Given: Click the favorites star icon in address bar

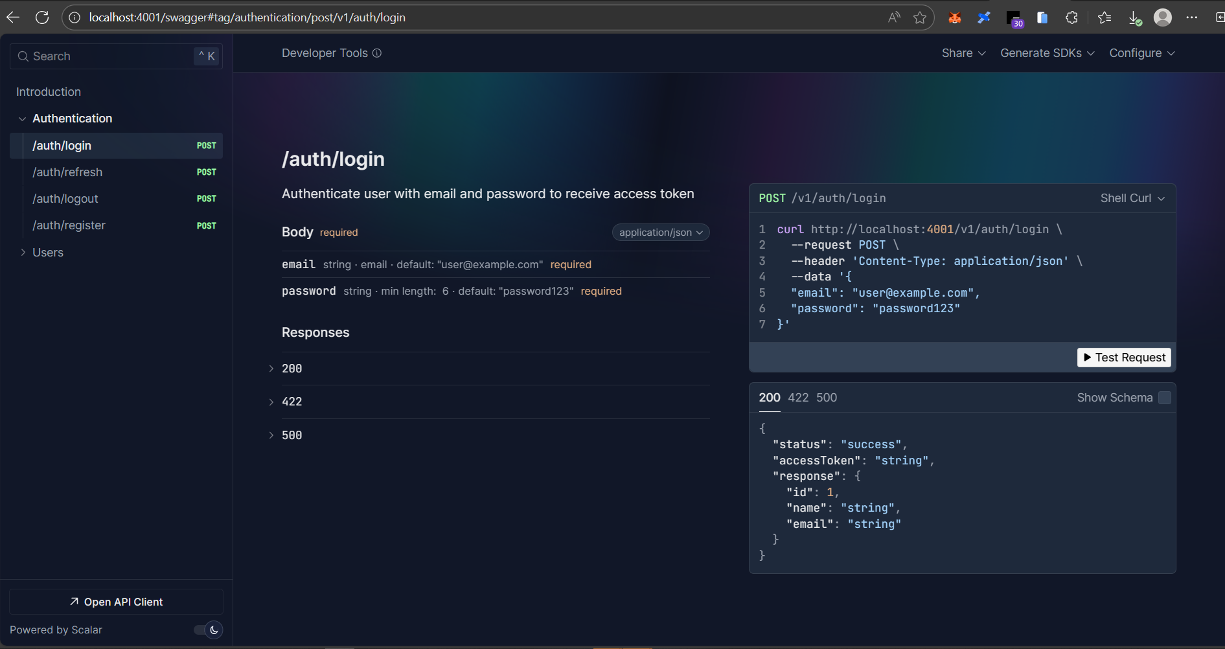Looking at the screenshot, I should (x=919, y=17).
